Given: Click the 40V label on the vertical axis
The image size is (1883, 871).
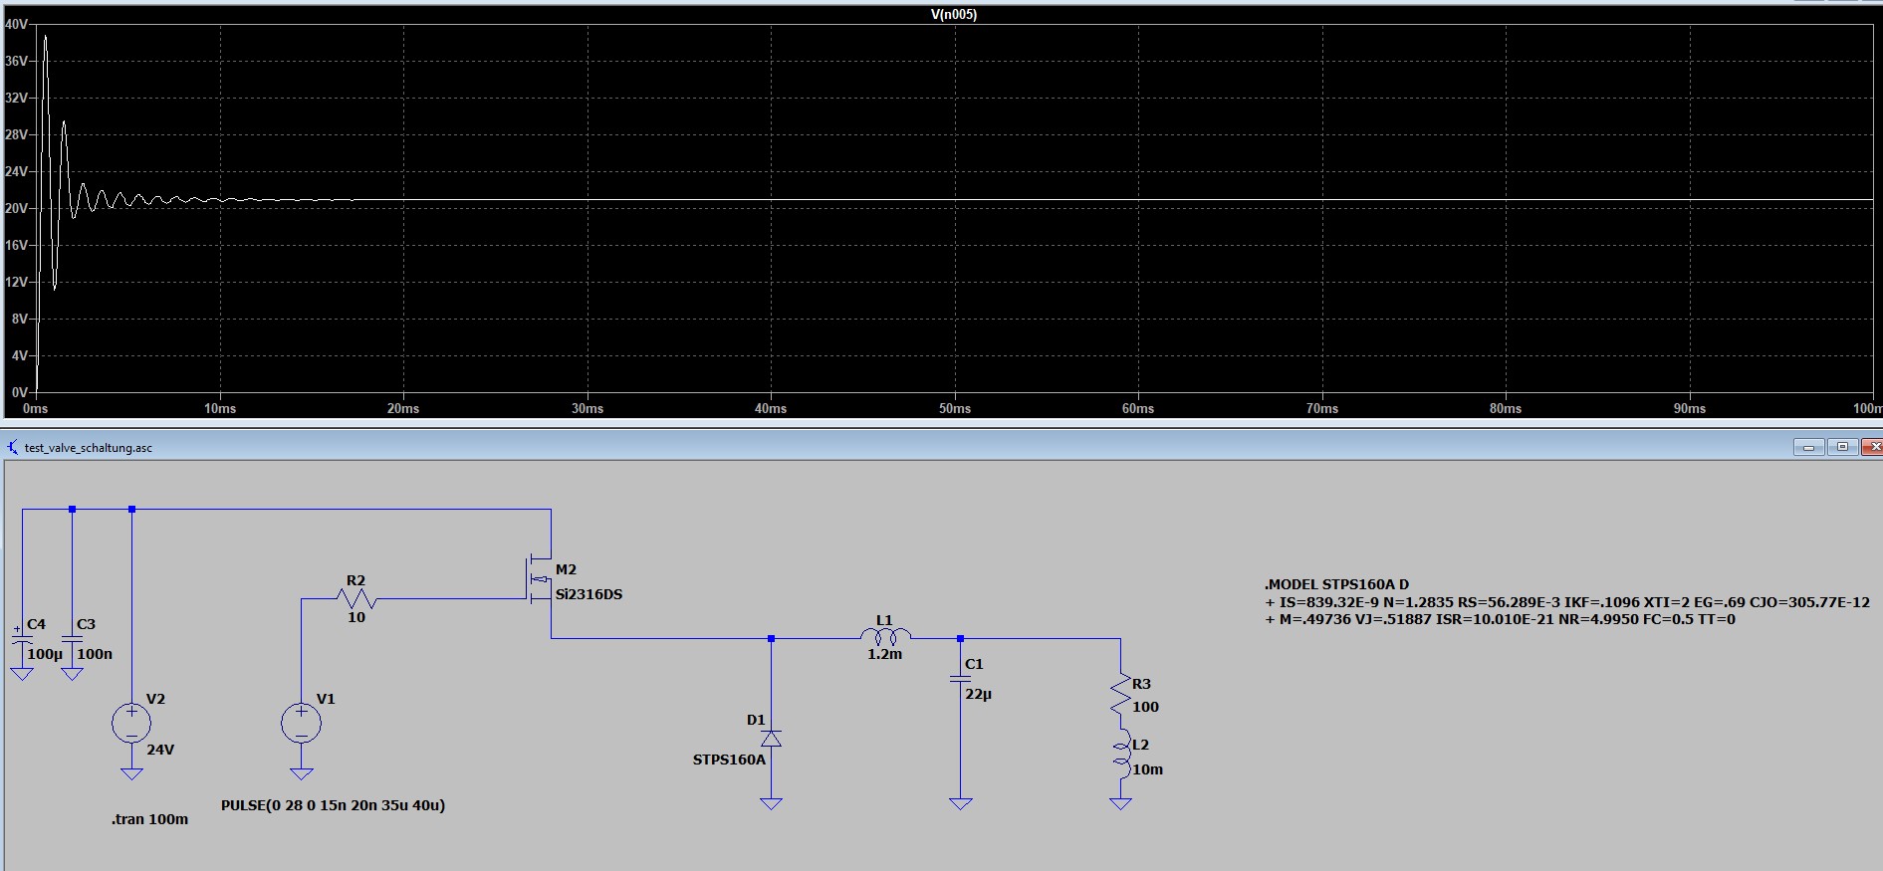Looking at the screenshot, I should click(16, 24).
